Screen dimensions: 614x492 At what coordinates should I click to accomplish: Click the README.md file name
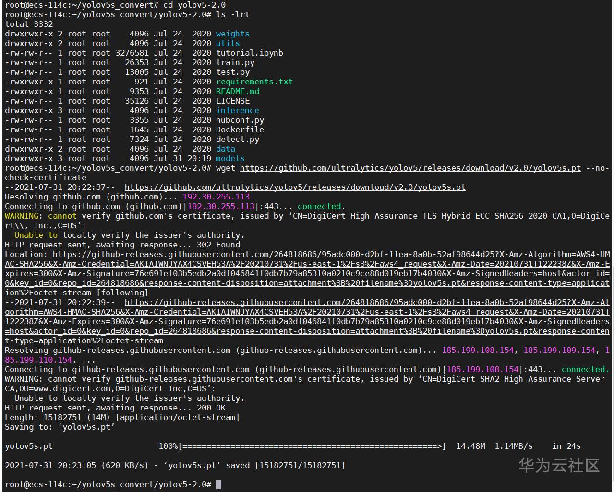(x=237, y=91)
